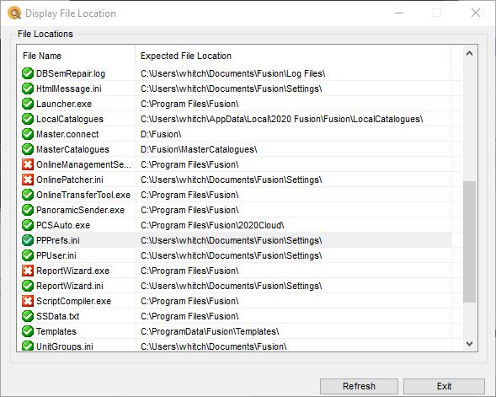Click the ProgramData Templates path cell

(x=210, y=332)
